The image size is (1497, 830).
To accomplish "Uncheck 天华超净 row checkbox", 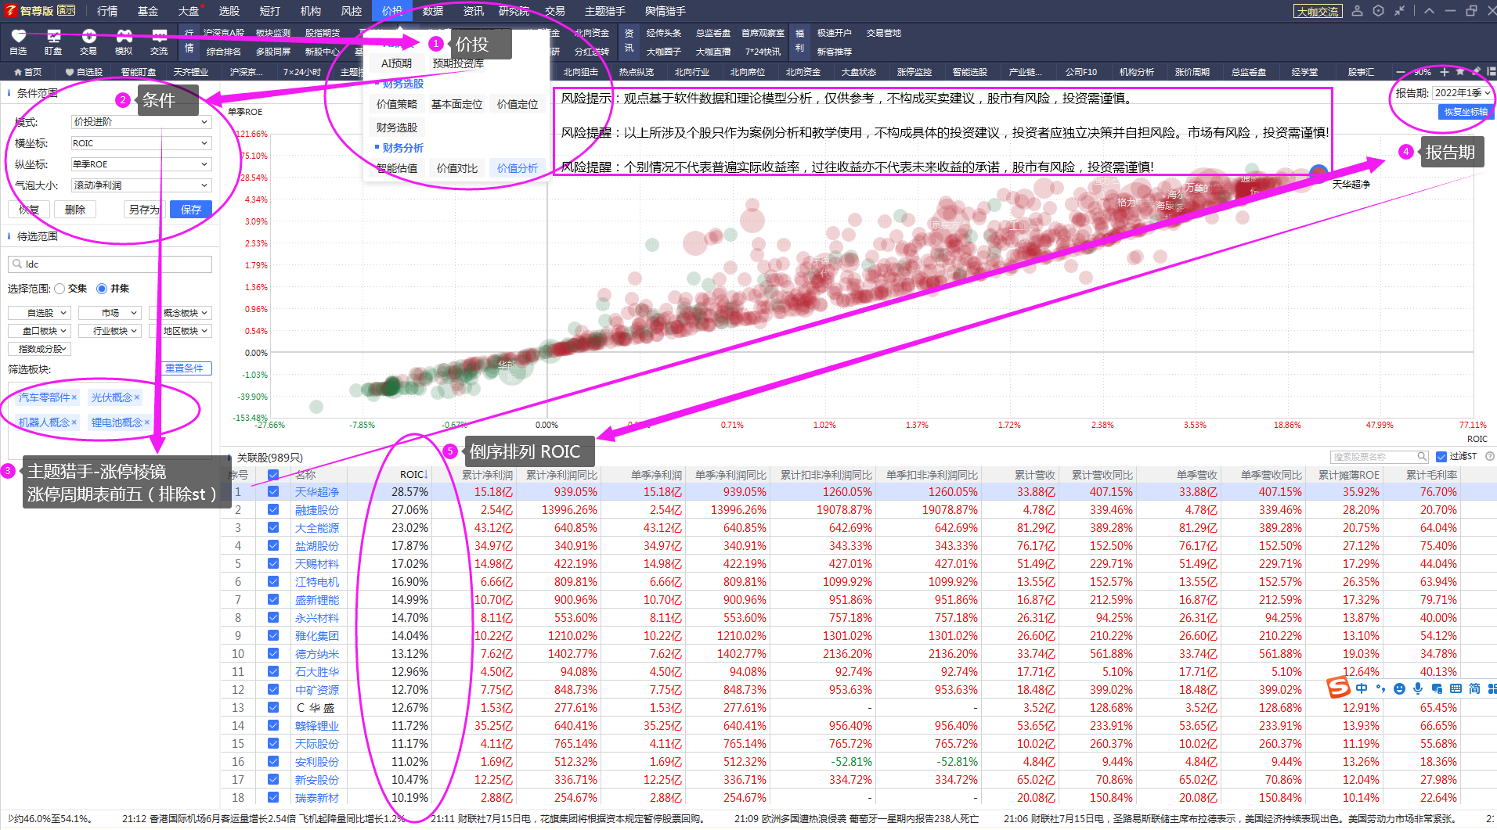I will tap(273, 492).
